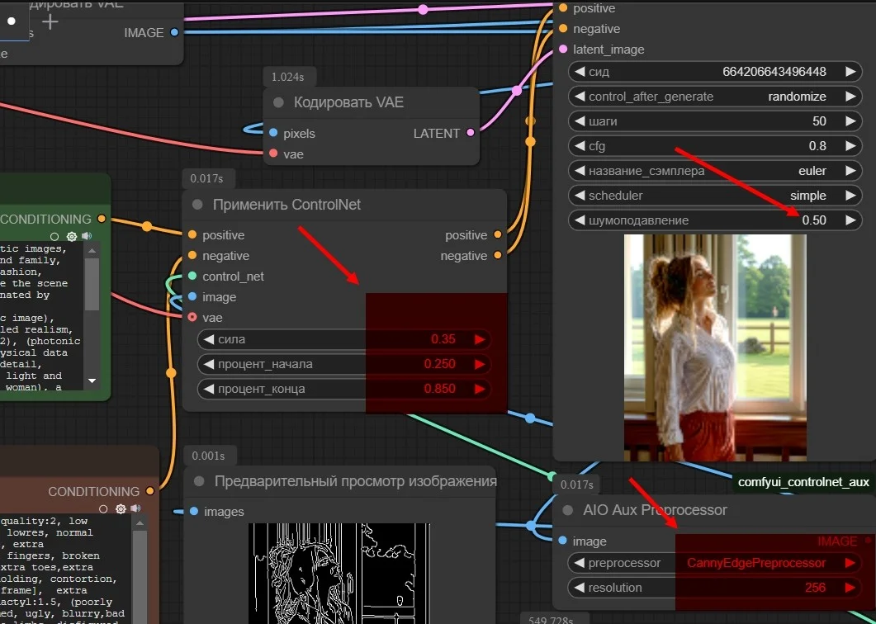Viewport: 876px width, 624px height.
Task: Click the CONDITIONING output port on the brown node
Action: click(x=149, y=491)
